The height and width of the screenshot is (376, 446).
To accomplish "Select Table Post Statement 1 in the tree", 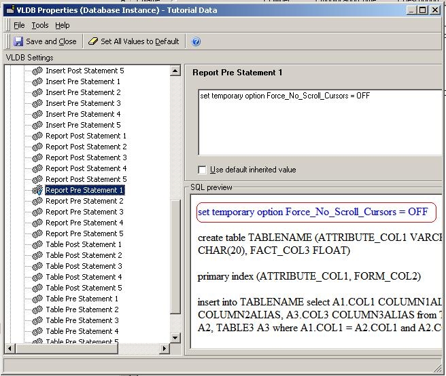I will pos(84,244).
